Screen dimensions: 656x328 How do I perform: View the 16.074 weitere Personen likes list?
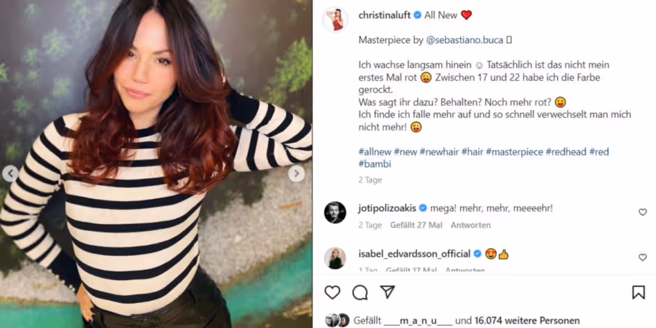(523, 321)
